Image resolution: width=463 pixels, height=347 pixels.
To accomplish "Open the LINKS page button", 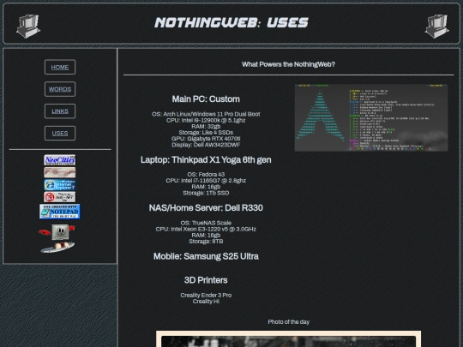I will [x=60, y=111].
